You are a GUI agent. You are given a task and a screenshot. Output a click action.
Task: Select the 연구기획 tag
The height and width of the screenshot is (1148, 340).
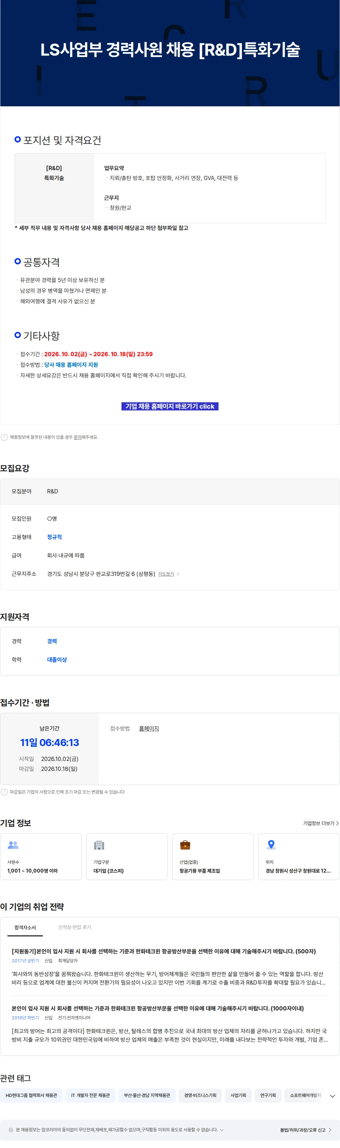point(268,1095)
